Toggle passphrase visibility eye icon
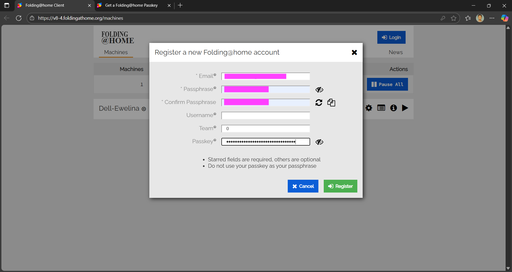The height and width of the screenshot is (272, 512). (319, 90)
